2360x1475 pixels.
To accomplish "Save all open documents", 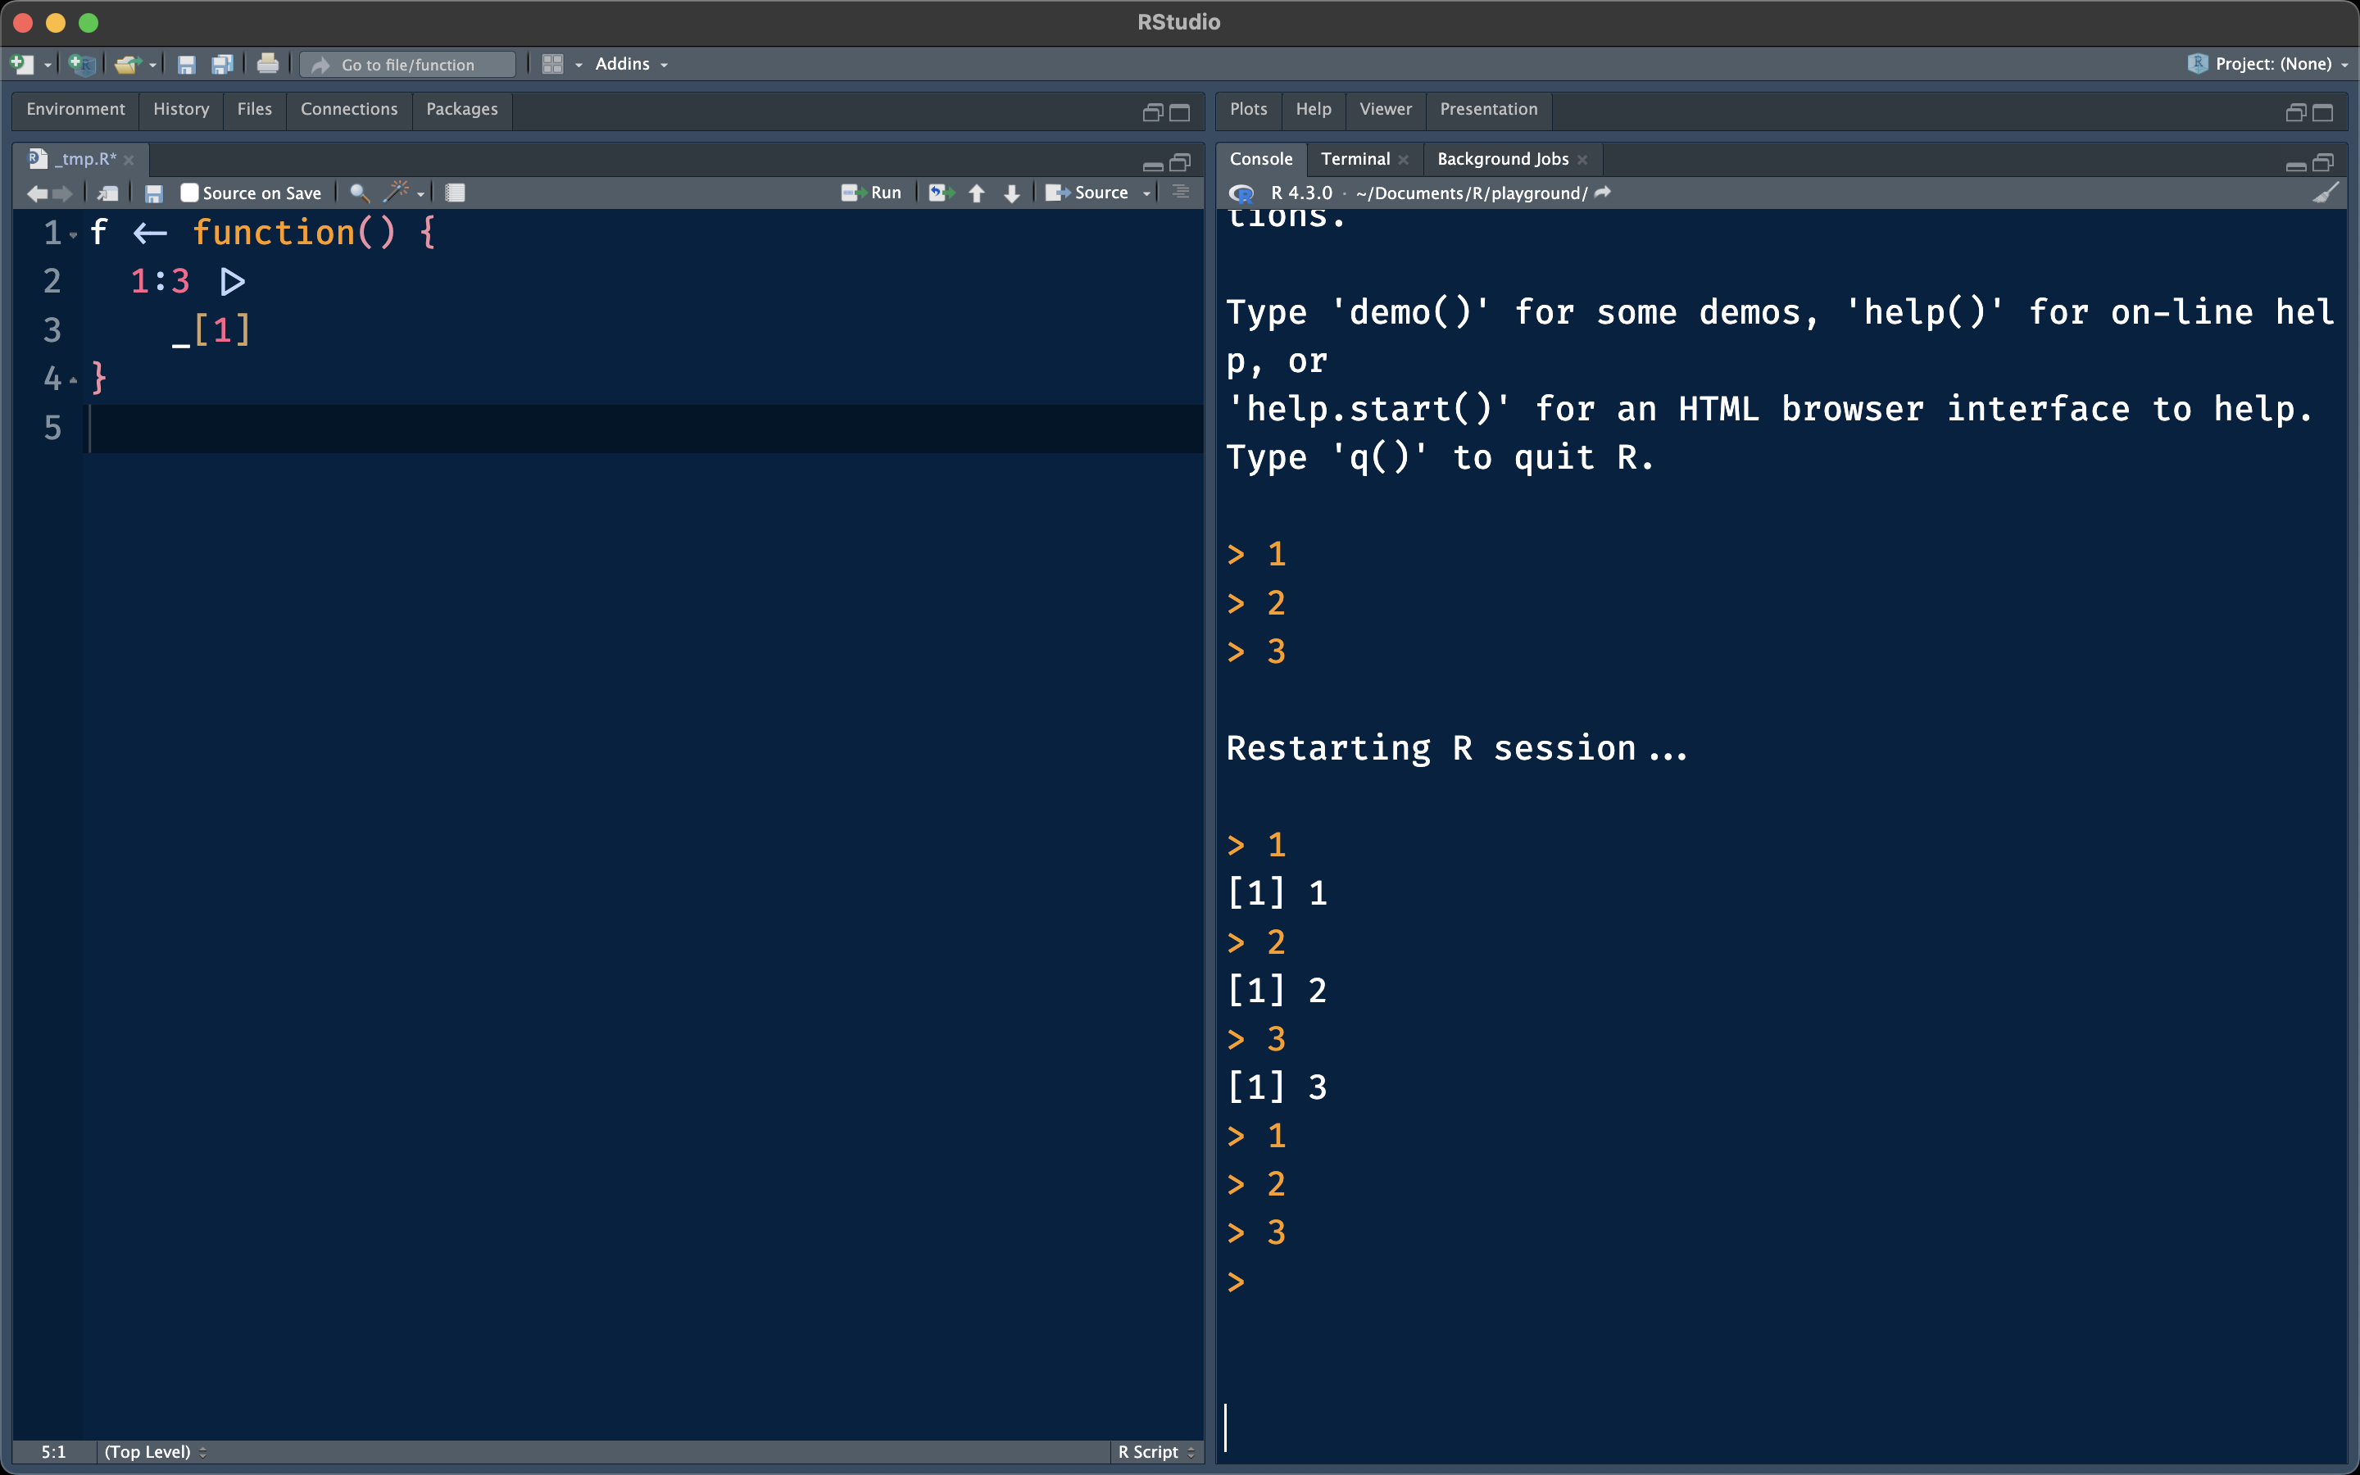I will [x=222, y=63].
